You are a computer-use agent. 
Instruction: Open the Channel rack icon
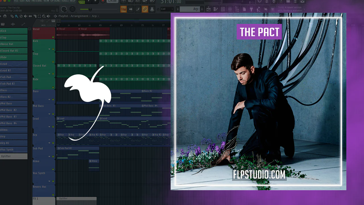pos(223,9)
